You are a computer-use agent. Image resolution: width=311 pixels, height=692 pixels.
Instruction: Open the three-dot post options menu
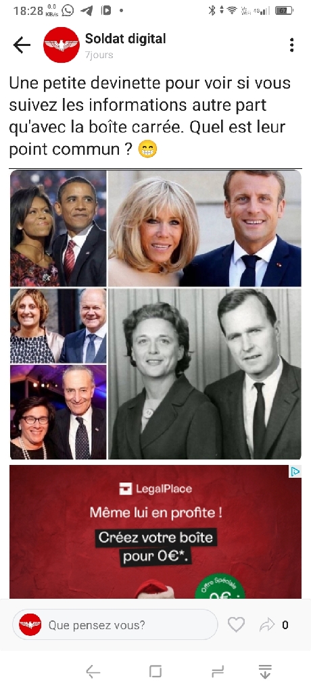(x=291, y=45)
